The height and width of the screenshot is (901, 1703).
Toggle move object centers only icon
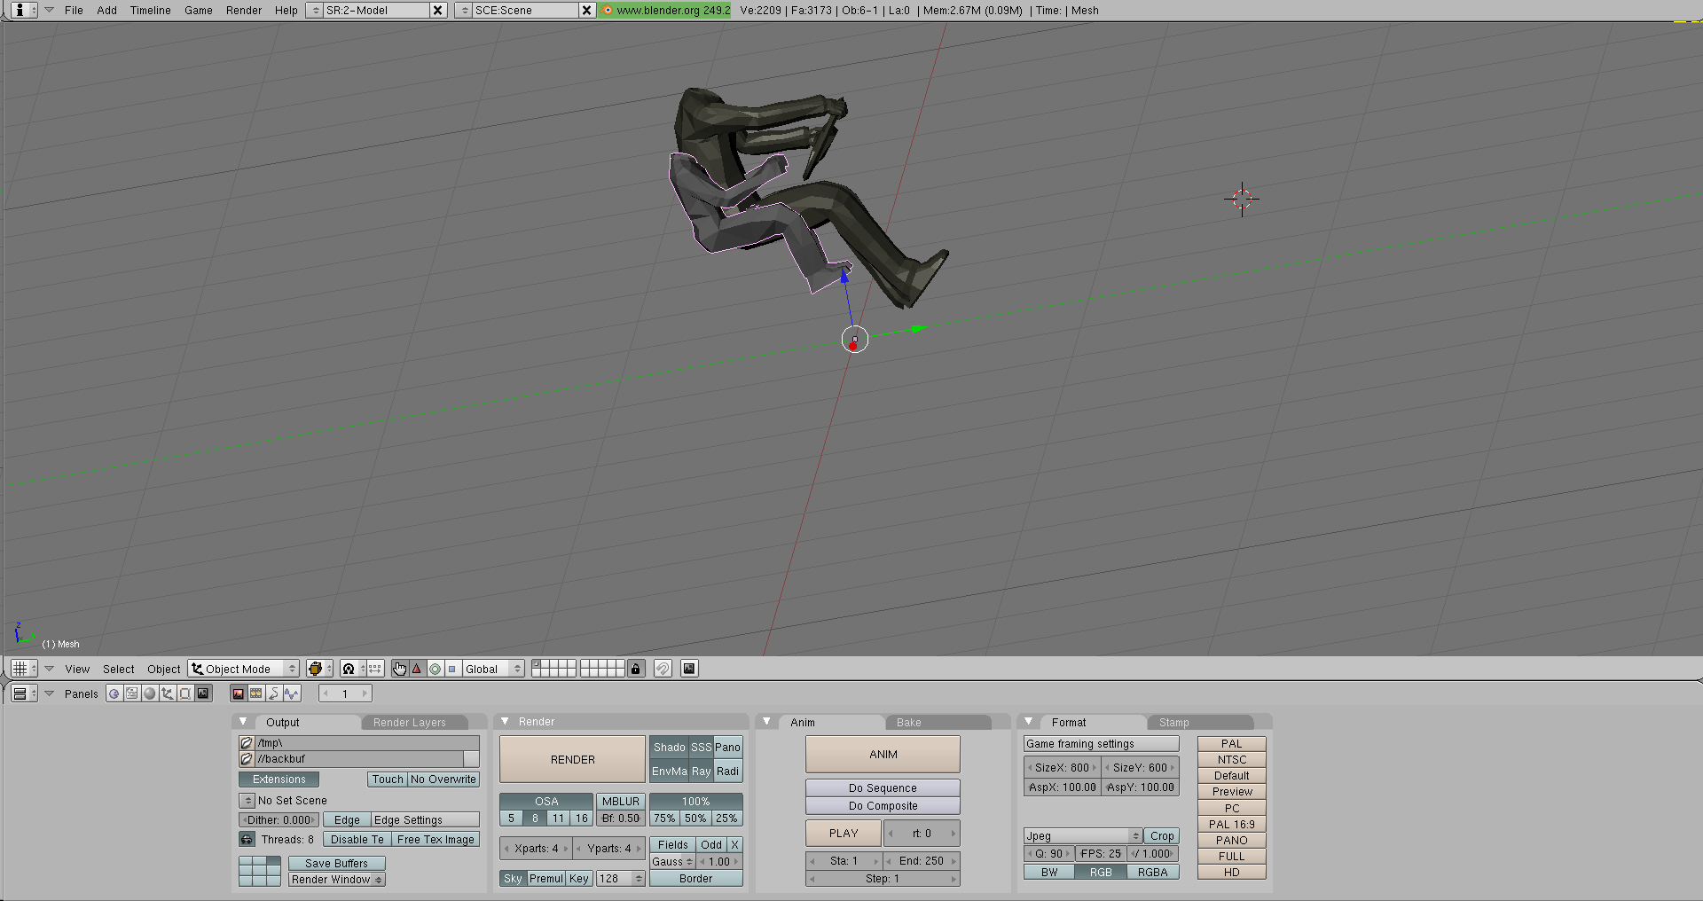(x=374, y=669)
